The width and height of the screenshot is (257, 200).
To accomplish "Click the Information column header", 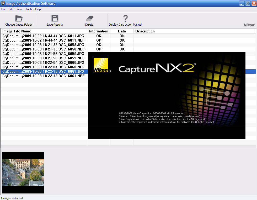I will tap(99, 31).
